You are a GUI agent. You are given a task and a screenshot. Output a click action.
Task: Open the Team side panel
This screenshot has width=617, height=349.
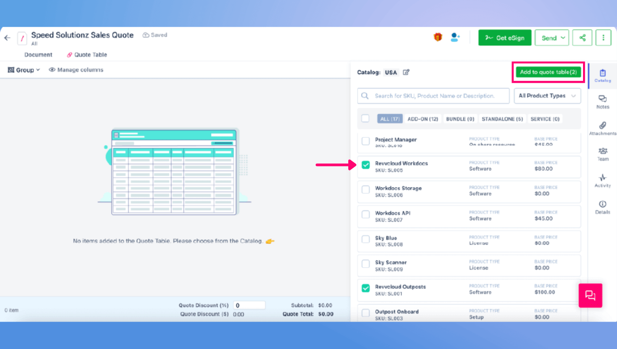[x=603, y=154]
